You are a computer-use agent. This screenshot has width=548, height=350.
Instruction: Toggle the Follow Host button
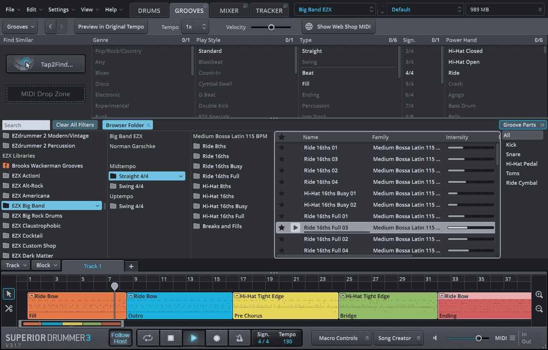120,338
